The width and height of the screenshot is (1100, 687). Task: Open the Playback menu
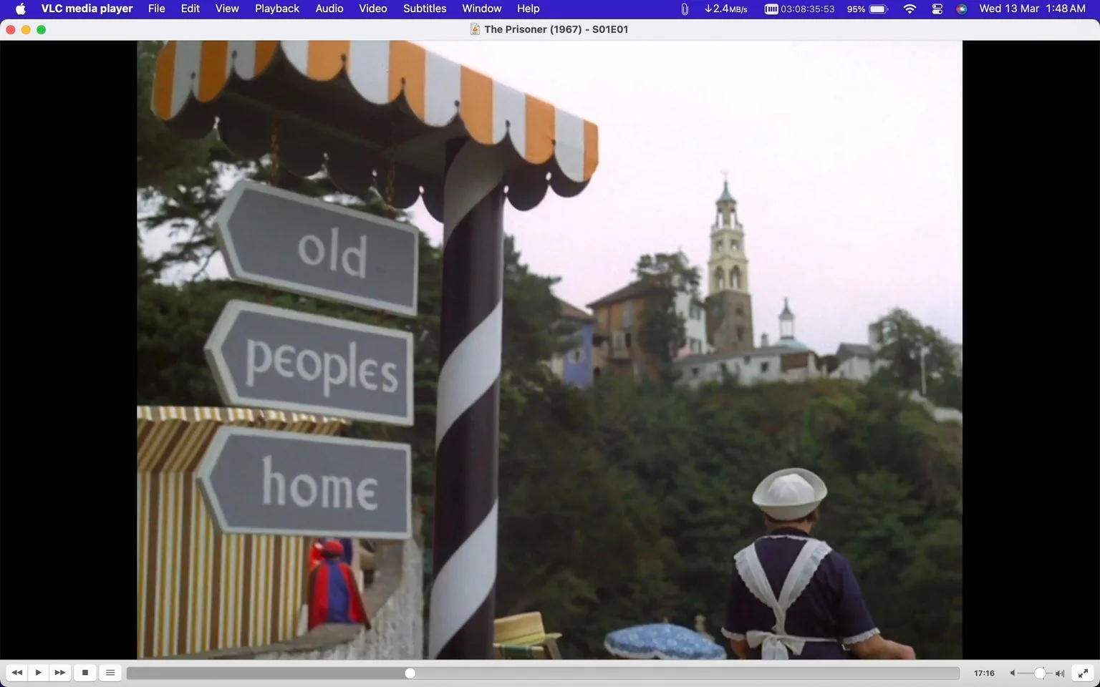(x=277, y=9)
